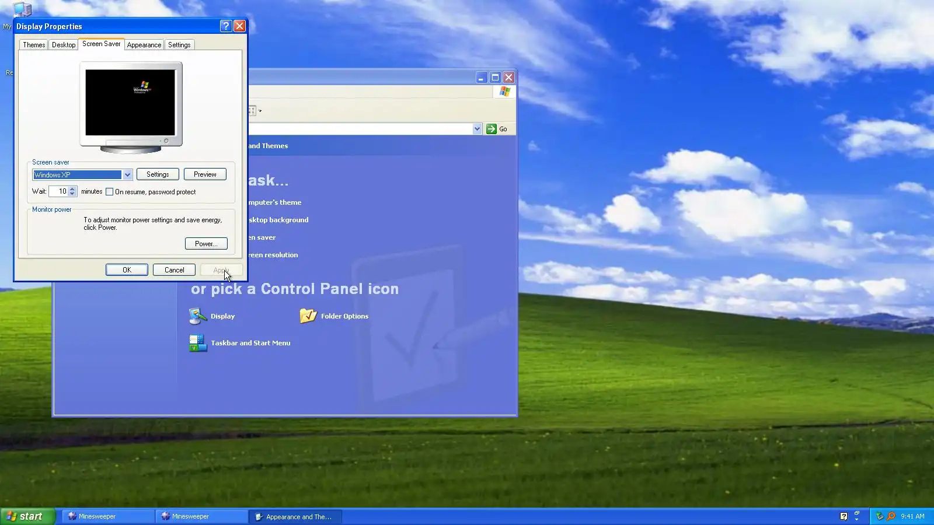Click the partly hidden screen resolution task link

pos(273,255)
